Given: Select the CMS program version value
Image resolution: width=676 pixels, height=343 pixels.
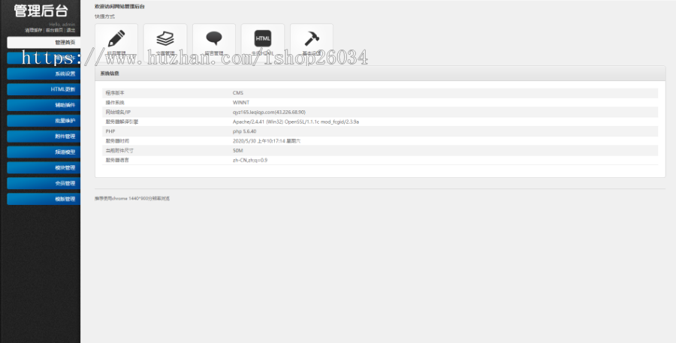Looking at the screenshot, I should coord(238,93).
